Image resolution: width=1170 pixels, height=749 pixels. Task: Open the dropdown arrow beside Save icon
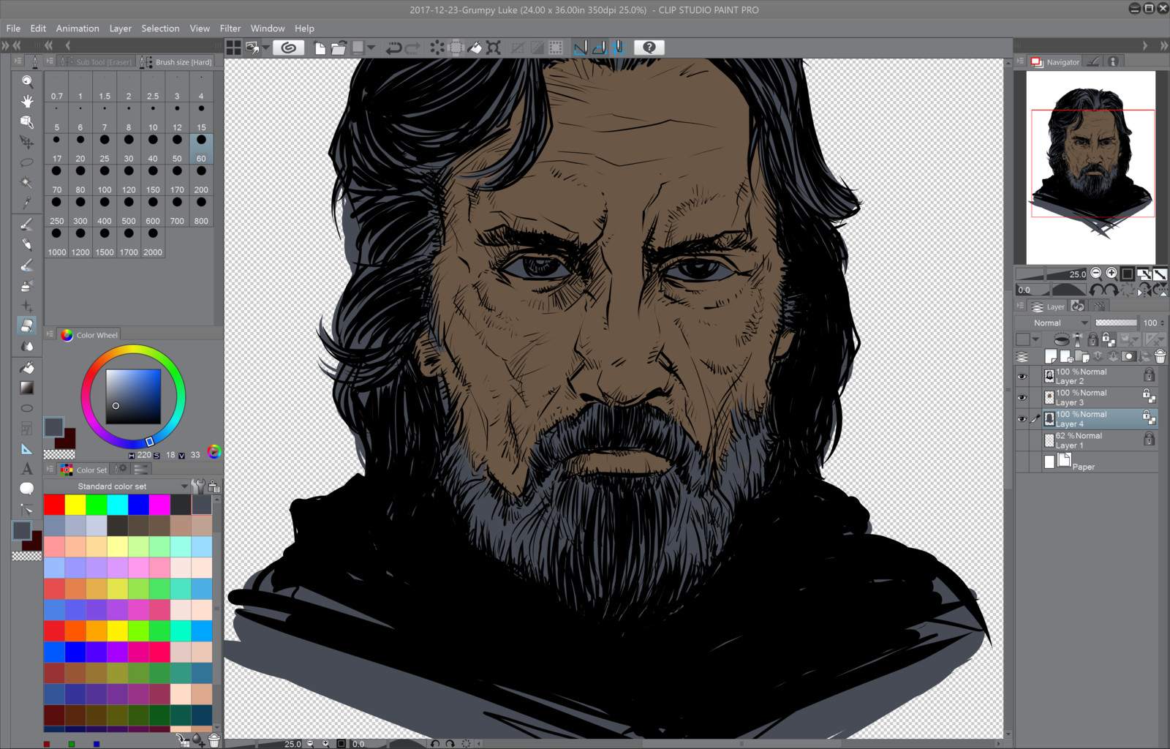[x=371, y=48]
